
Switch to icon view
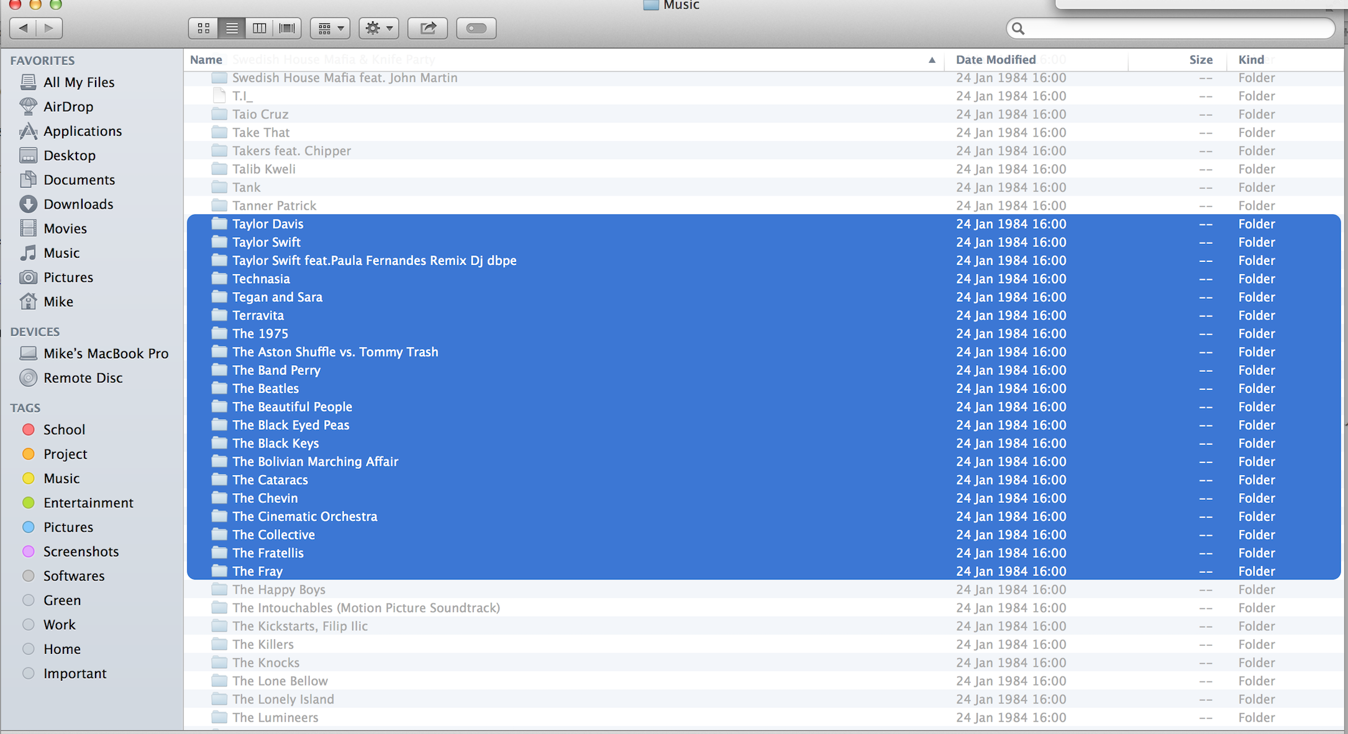tap(203, 28)
